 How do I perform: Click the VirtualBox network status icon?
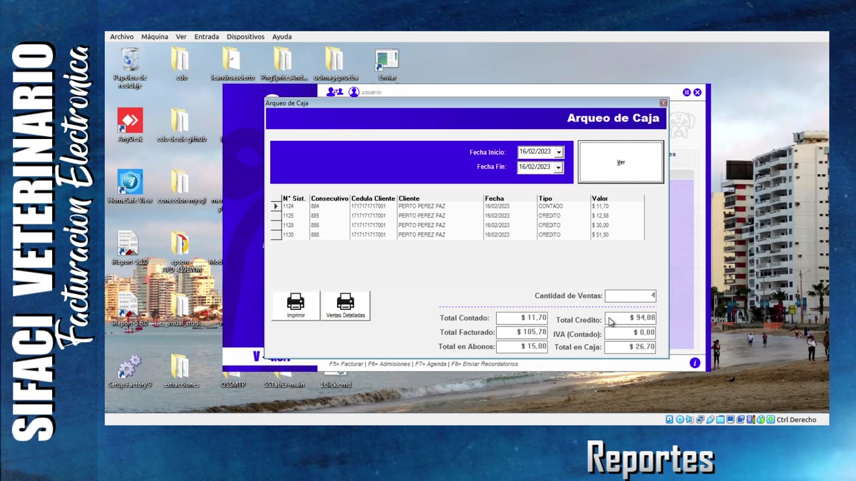coord(700,420)
